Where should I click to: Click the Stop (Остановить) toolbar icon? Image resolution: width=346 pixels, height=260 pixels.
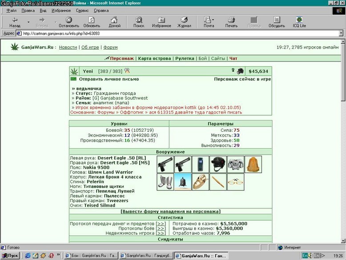[69, 22]
